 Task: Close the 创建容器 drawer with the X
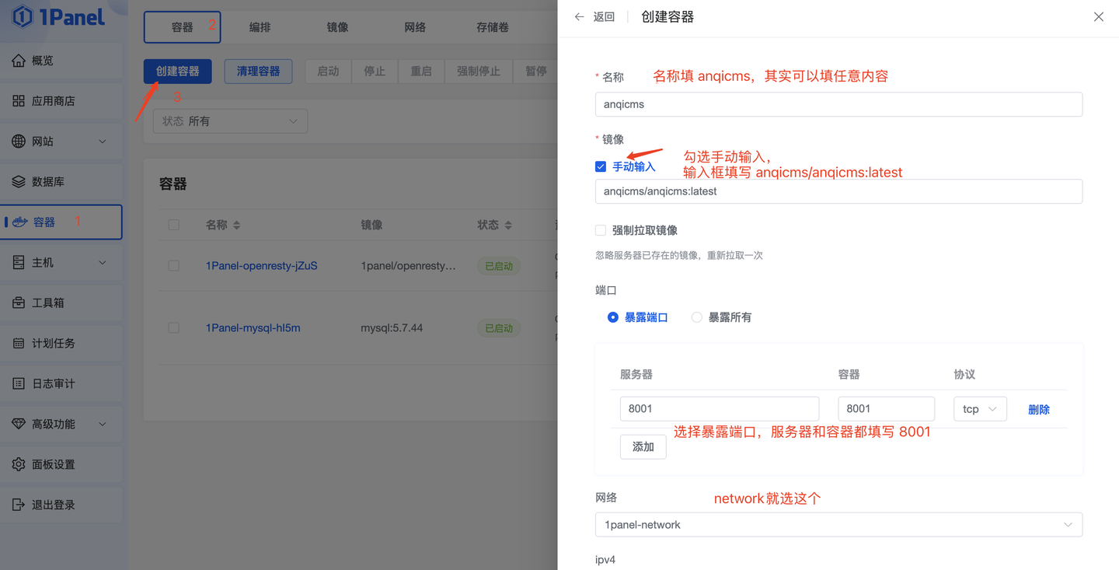tap(1099, 17)
